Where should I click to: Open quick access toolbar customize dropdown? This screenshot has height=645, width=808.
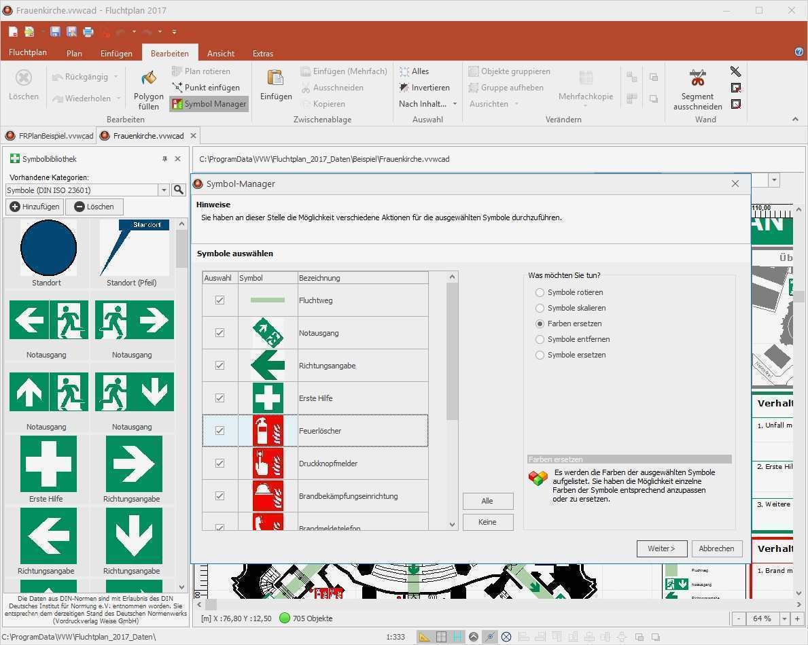174,32
